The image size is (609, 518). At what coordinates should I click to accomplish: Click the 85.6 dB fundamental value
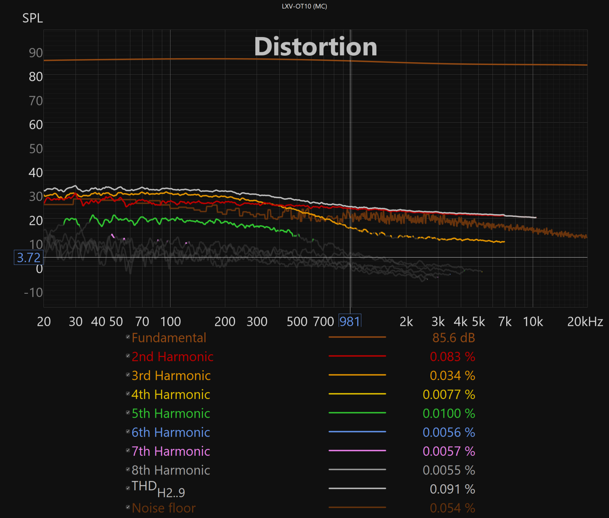[454, 338]
